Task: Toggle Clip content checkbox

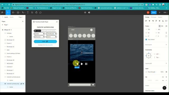Action: [146, 40]
